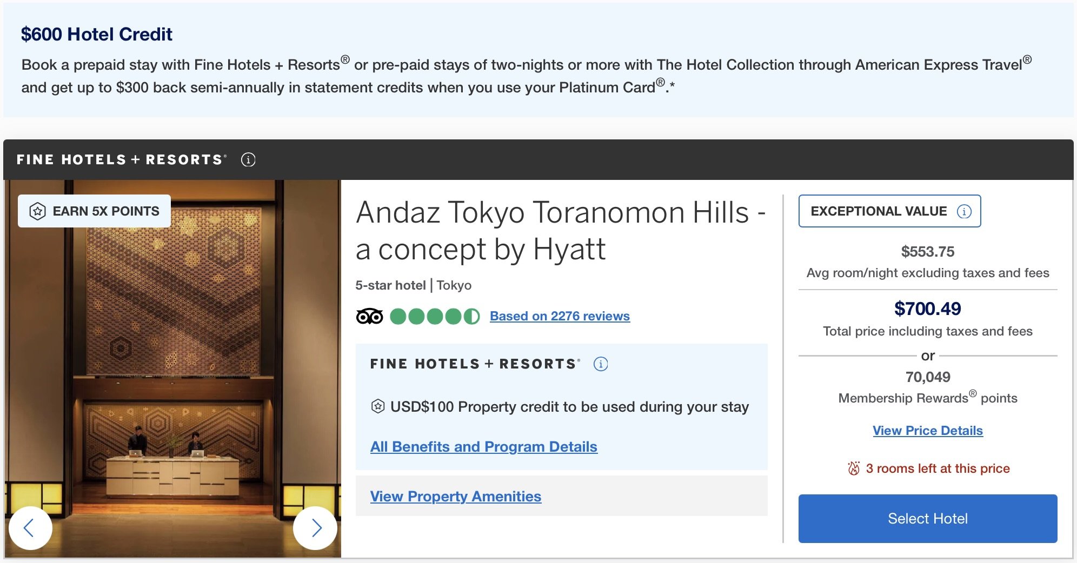The height and width of the screenshot is (563, 1077).
Task: Click the $700.49 total price
Action: coord(928,309)
